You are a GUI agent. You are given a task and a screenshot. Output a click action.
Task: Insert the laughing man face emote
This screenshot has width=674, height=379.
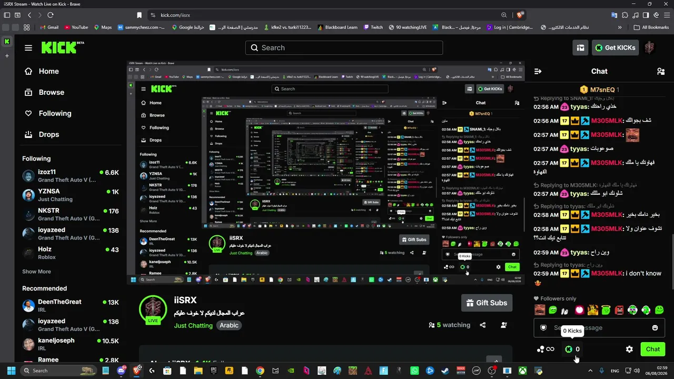click(x=539, y=310)
